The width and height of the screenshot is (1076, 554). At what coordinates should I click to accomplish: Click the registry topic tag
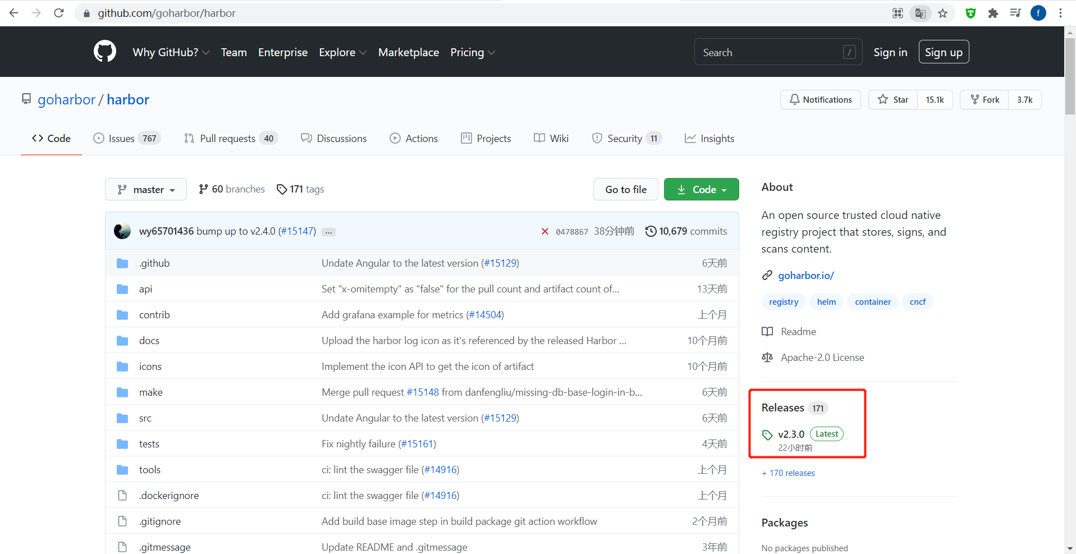(x=784, y=302)
